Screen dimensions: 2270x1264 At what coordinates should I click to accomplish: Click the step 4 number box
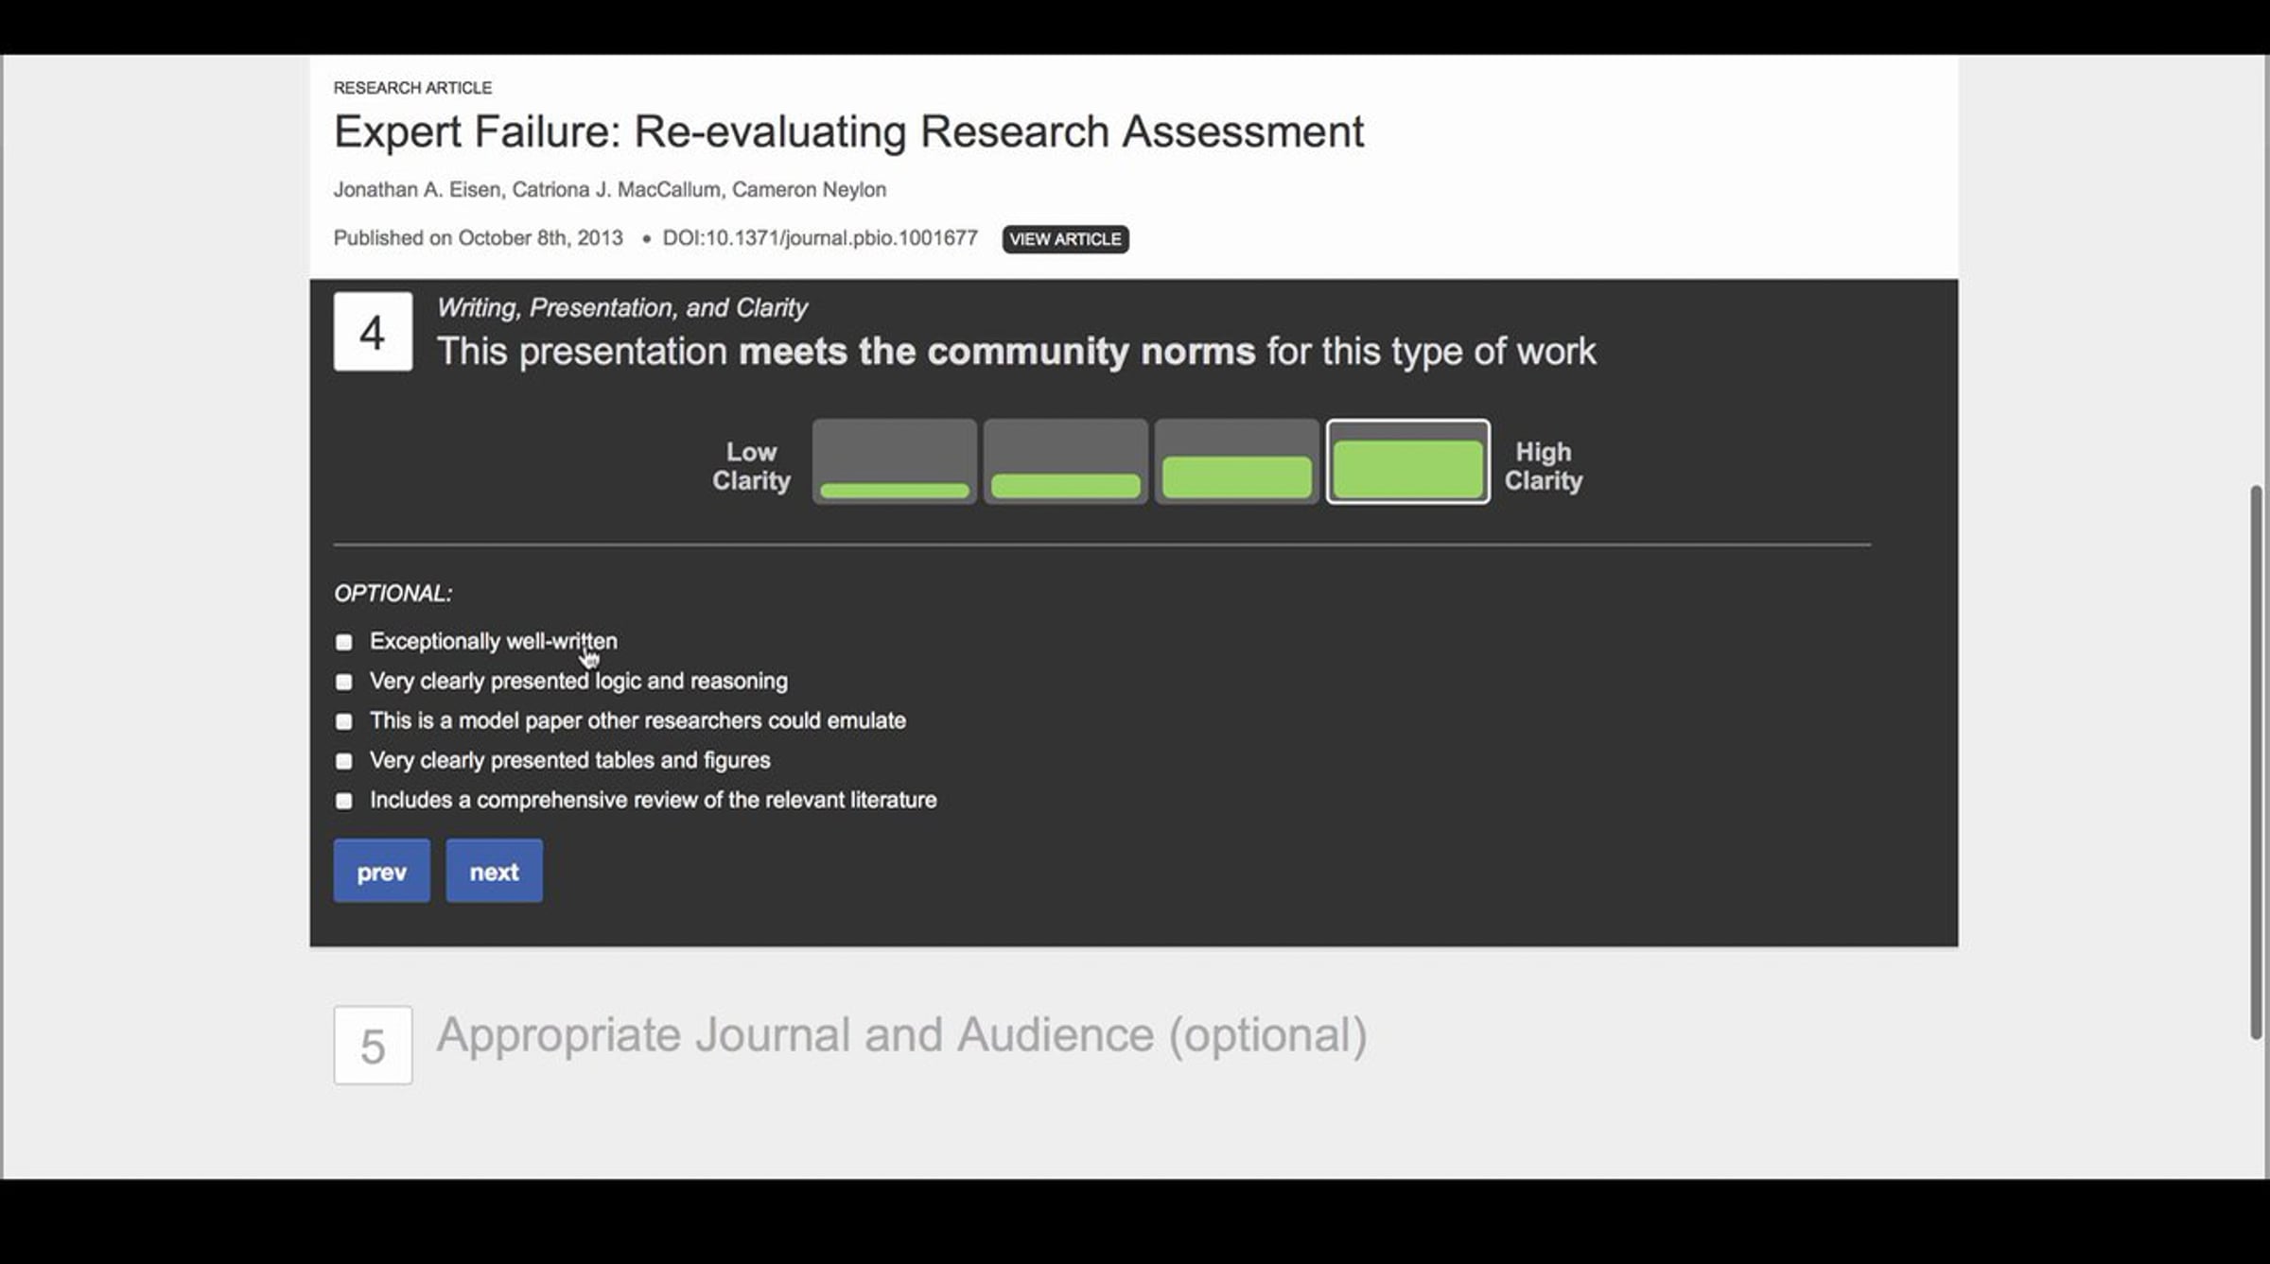click(373, 332)
